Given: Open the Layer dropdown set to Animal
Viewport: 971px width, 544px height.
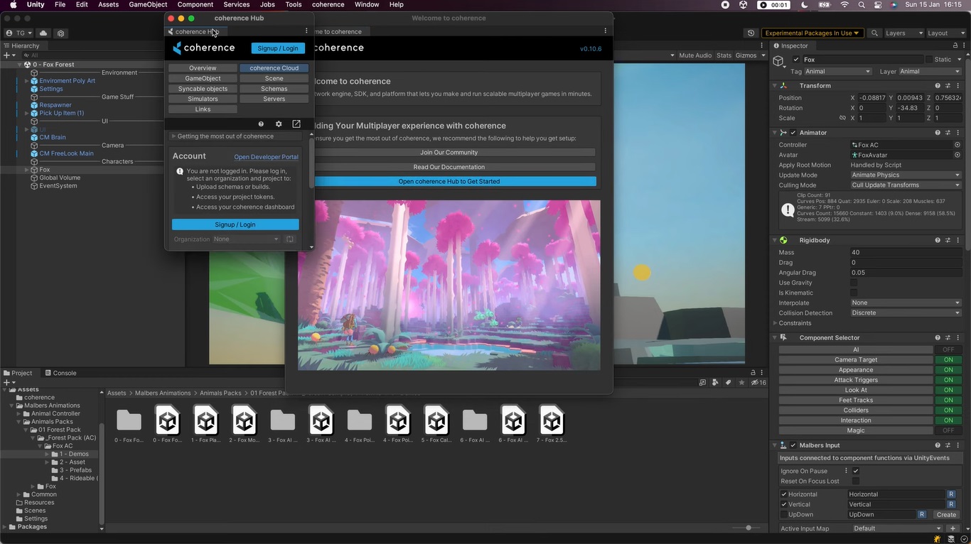Looking at the screenshot, I should pyautogui.click(x=930, y=71).
